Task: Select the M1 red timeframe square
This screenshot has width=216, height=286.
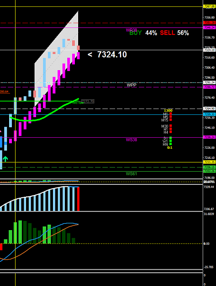Action: coord(170,113)
